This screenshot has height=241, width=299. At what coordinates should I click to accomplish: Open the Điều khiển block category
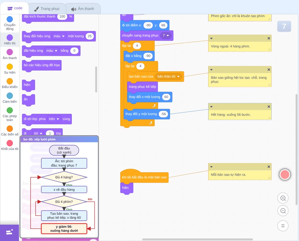pos(10,83)
